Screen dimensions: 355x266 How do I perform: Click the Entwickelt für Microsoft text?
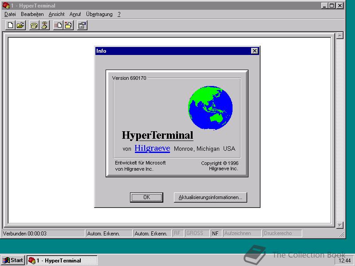[x=140, y=166]
